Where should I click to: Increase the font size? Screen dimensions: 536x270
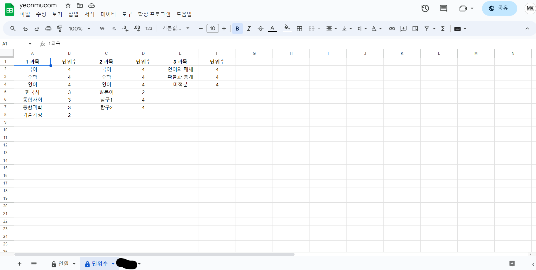tap(224, 28)
